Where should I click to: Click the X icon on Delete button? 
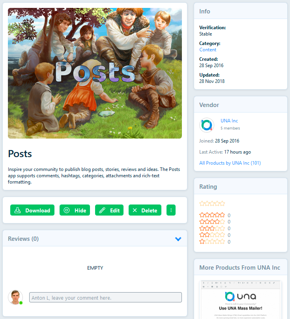pyautogui.click(x=135, y=210)
